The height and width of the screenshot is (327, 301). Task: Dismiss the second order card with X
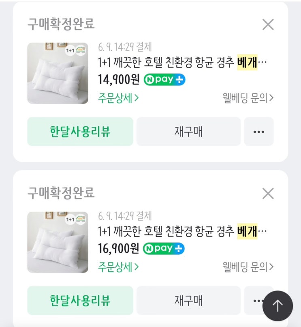click(x=268, y=193)
